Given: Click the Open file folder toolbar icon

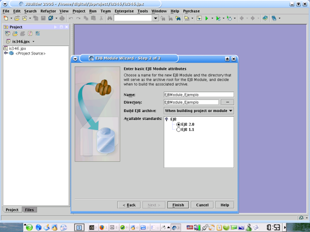Looking at the screenshot, I should click(17, 18).
